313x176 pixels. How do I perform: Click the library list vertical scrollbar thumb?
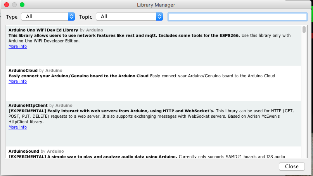coord(304,30)
